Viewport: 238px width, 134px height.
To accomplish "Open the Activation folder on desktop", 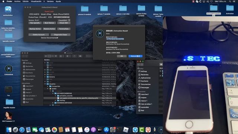I will pyautogui.click(x=230, y=8).
